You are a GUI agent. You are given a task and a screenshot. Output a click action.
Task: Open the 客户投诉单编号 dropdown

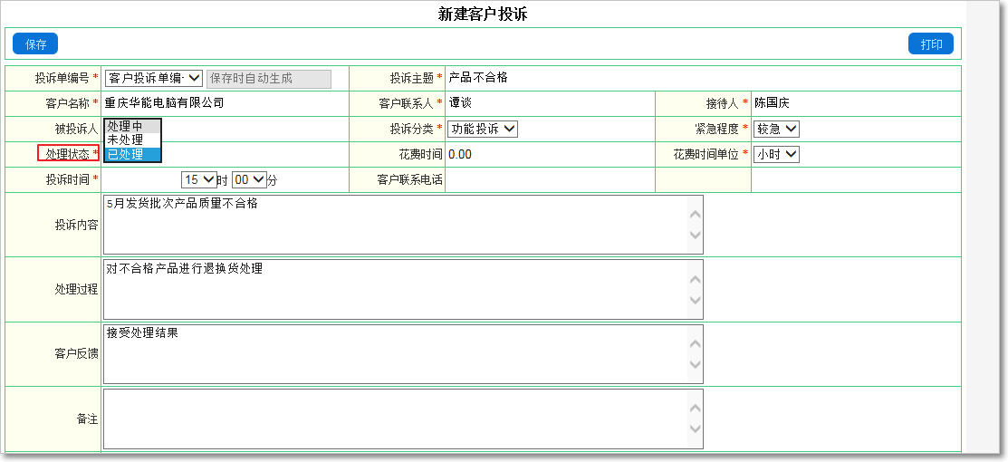click(x=154, y=79)
